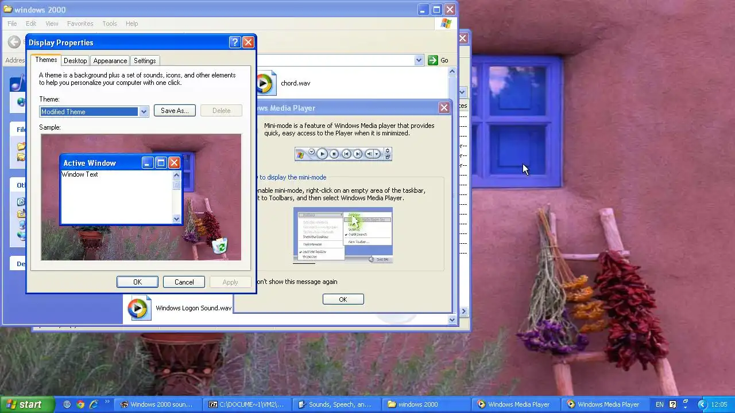Launch Chrome from the quick launch bar
Viewport: 735px width, 413px height.
(x=80, y=404)
